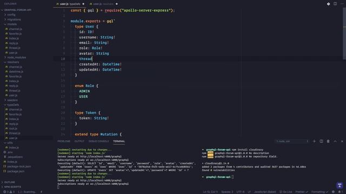
Task: Click the 'enum Role {' code line
Action: point(86,86)
